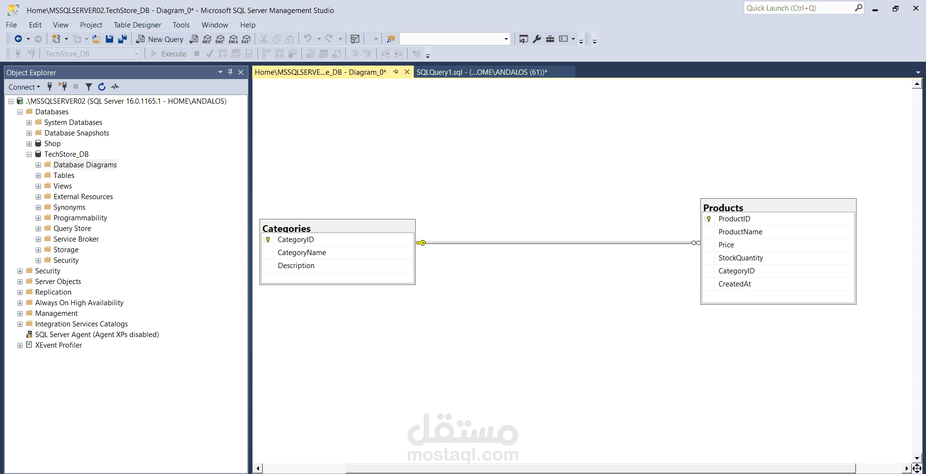926x474 pixels.
Task: Close the Diagram_0 tab
Action: [407, 72]
